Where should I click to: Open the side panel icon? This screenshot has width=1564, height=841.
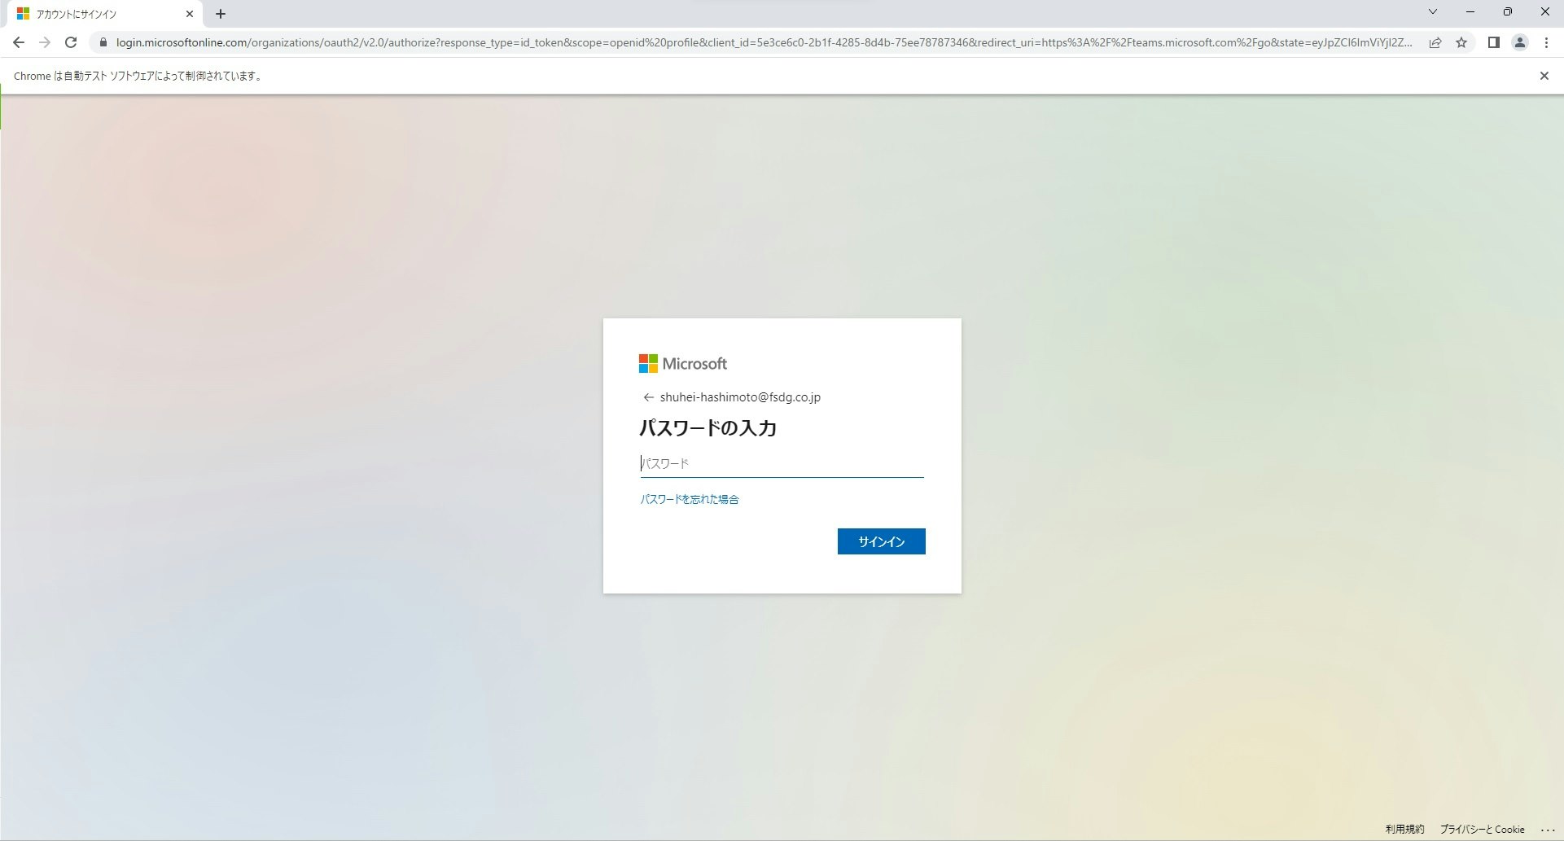pos(1493,42)
